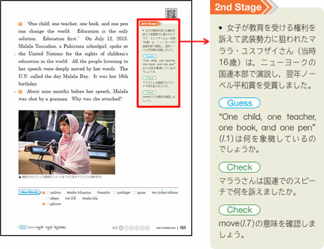Click the red arrow pointing to enlarged panel
Viewport: 324px width, 249px height.
[197, 41]
